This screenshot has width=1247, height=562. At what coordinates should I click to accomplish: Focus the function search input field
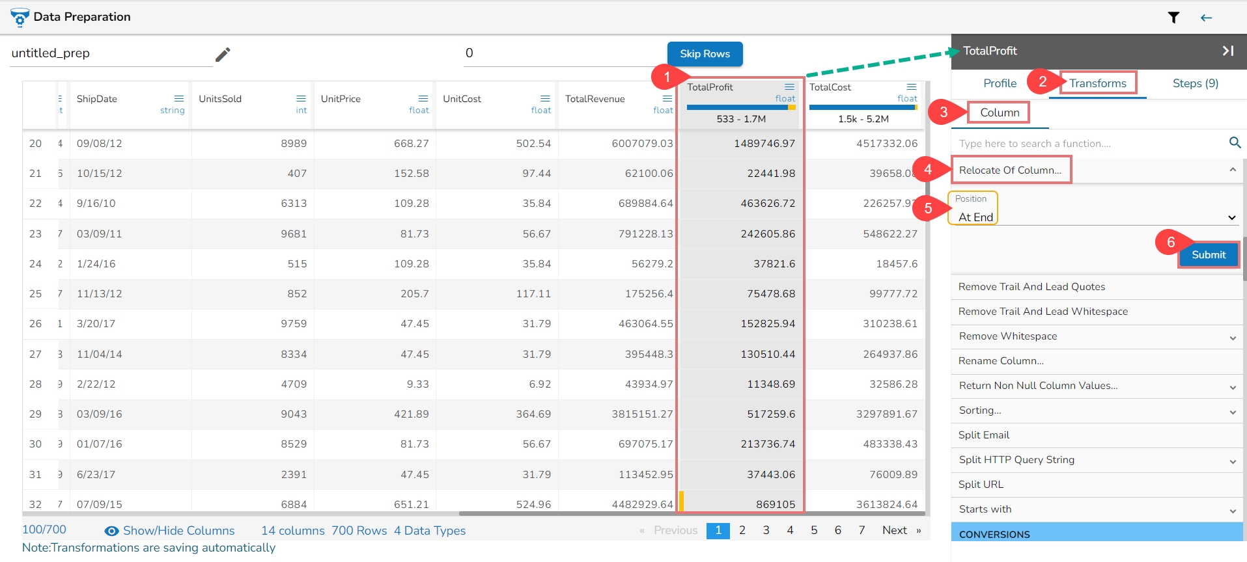[1087, 144]
